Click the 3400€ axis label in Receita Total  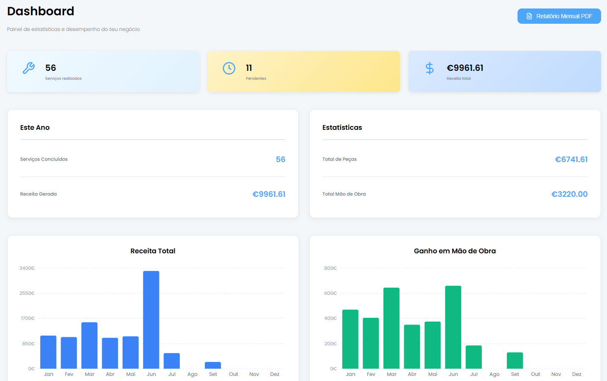click(27, 268)
